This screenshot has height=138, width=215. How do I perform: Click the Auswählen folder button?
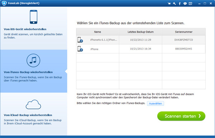point(156,103)
